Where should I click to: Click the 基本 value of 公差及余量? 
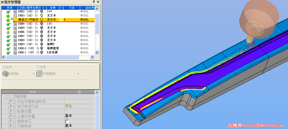pos(68,116)
